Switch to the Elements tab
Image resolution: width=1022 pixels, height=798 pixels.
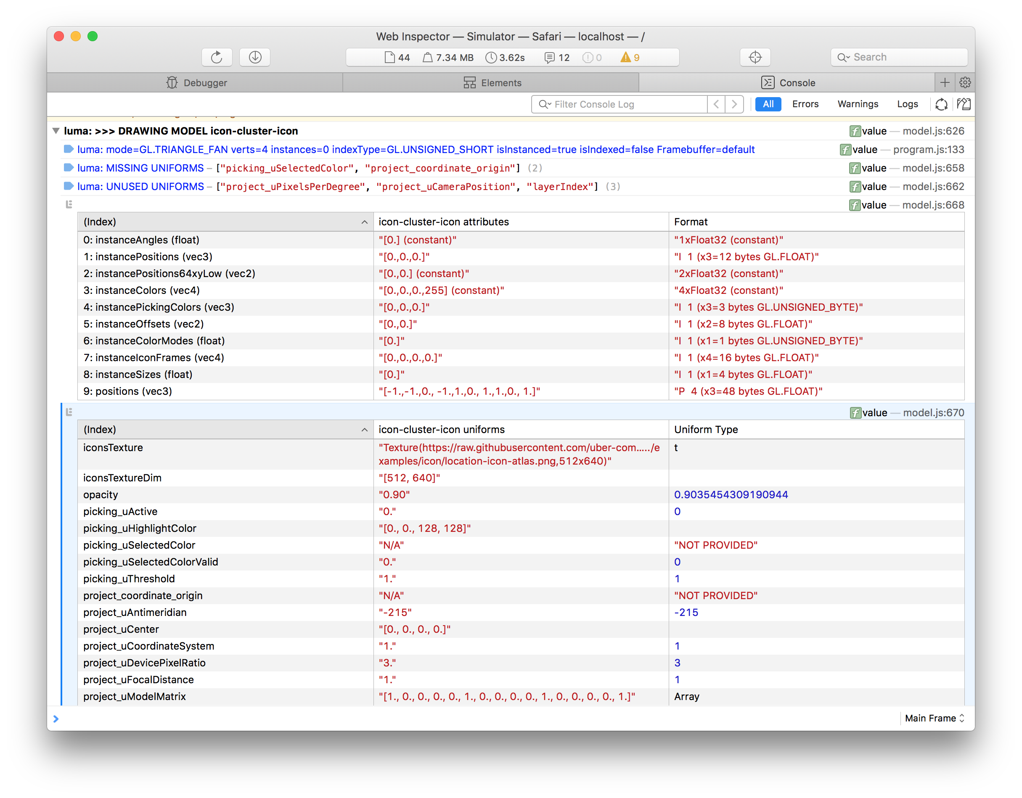pos(492,83)
